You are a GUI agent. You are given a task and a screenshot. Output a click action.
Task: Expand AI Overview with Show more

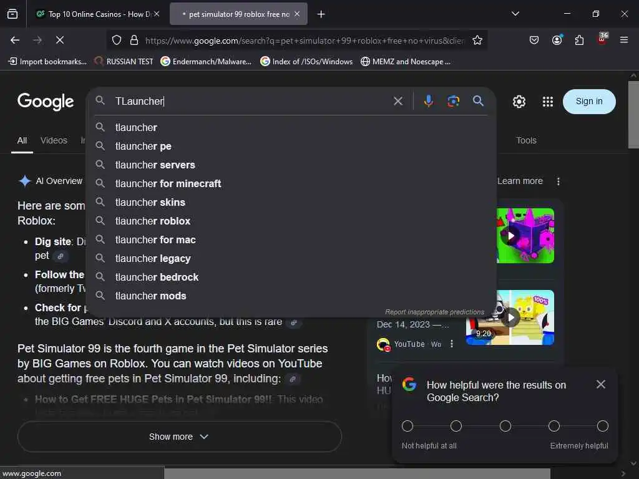[179, 437]
